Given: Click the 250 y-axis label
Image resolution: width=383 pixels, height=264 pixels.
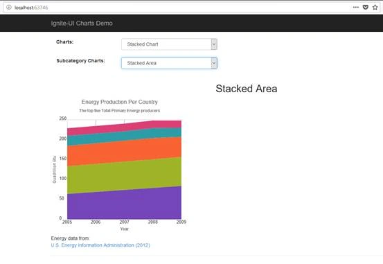Looking at the screenshot, I should tap(63, 118).
